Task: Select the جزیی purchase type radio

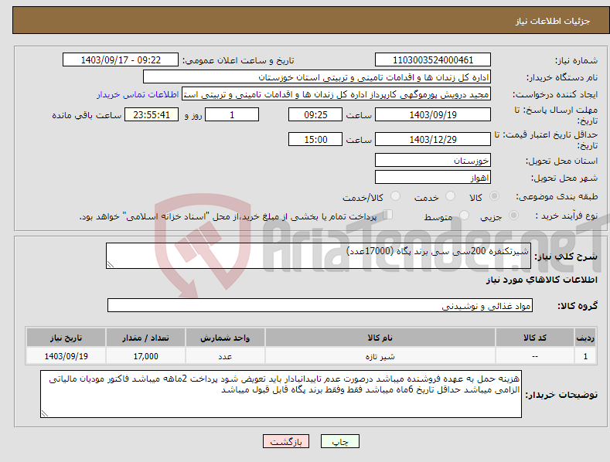Action: click(x=513, y=215)
